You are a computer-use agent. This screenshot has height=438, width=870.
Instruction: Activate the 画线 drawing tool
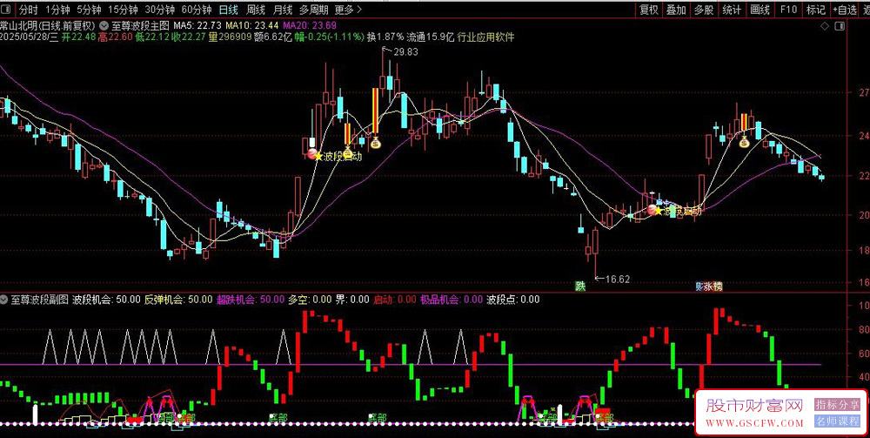click(760, 10)
